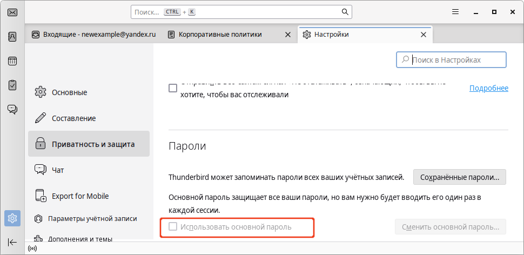Open the Основные settings category
524x255 pixels.
tap(89, 92)
